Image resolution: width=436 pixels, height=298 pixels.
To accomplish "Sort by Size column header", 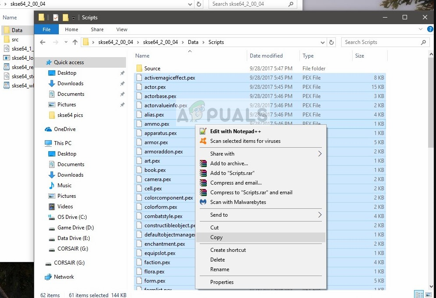I will pos(370,56).
